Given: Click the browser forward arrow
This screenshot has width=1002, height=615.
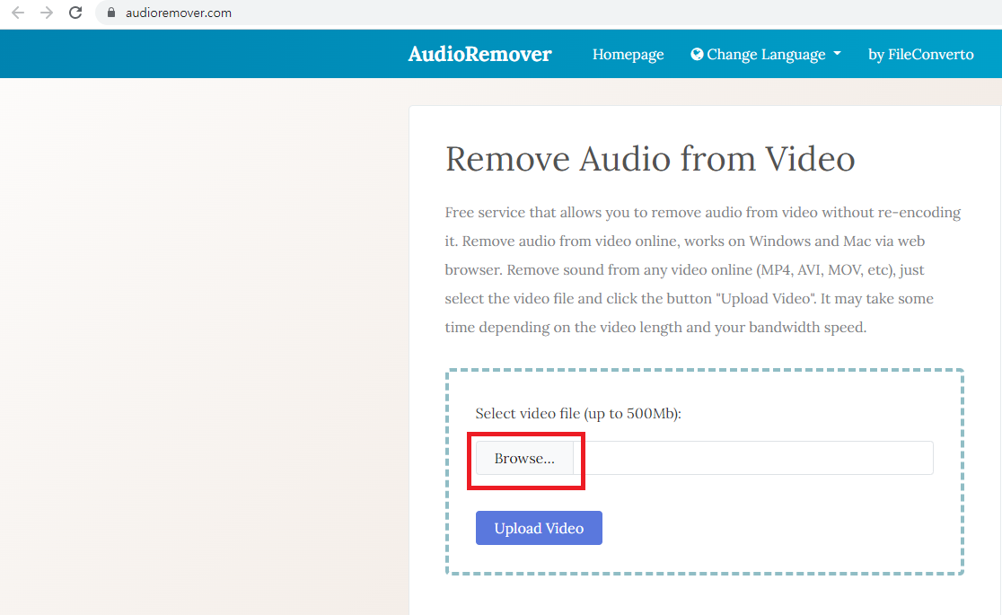Looking at the screenshot, I should tap(47, 13).
